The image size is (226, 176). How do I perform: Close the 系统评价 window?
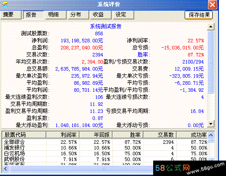pos(212,5)
